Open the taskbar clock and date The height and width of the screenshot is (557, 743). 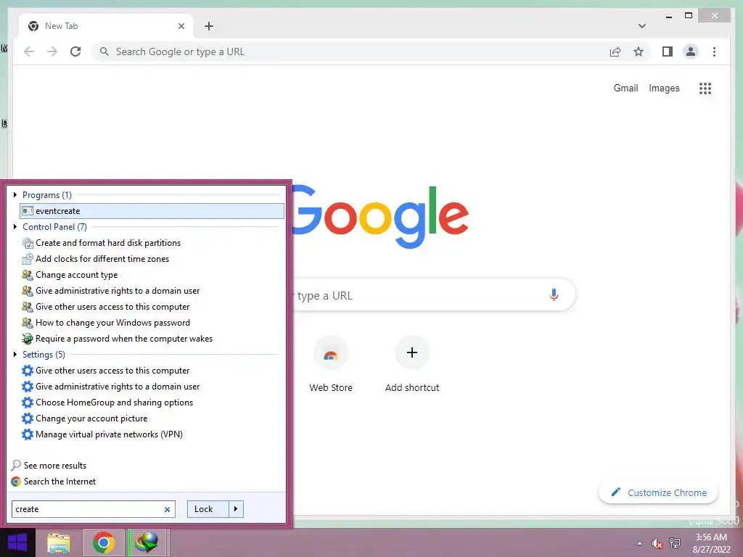click(711, 543)
